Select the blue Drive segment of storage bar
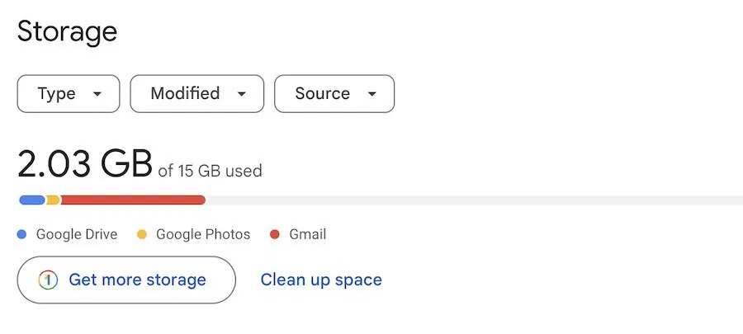This screenshot has height=334, width=743. (31, 200)
